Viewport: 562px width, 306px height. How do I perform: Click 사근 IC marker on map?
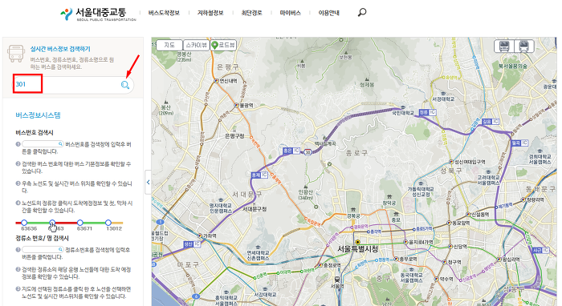click(540, 250)
